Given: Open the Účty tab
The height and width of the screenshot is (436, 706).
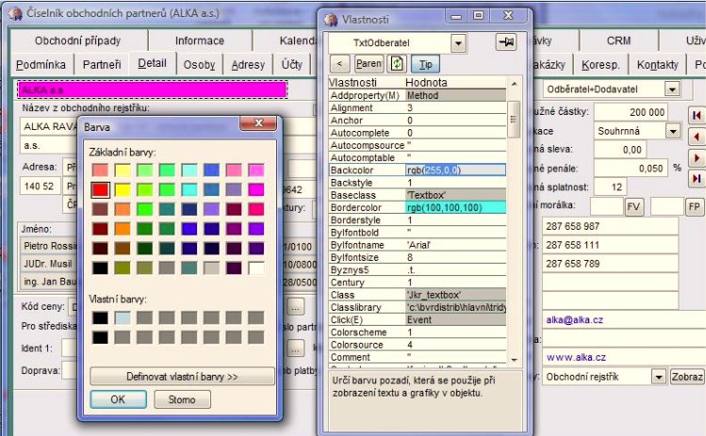Looking at the screenshot, I should [292, 65].
